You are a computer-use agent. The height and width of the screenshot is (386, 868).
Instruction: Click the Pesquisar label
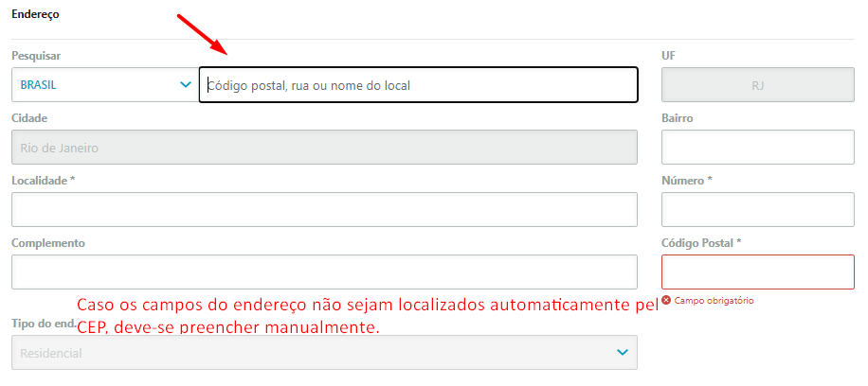click(36, 56)
